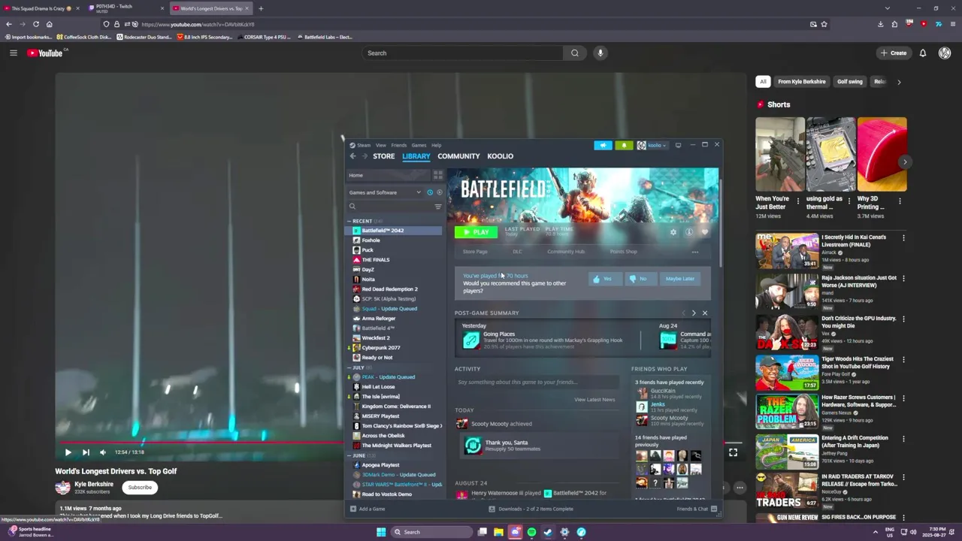Image resolution: width=962 pixels, height=541 pixels.
Task: Play the YouTube video
Action: 68,452
